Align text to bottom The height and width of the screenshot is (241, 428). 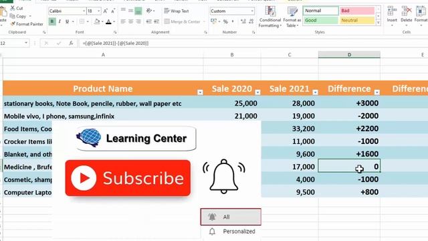pos(138,11)
